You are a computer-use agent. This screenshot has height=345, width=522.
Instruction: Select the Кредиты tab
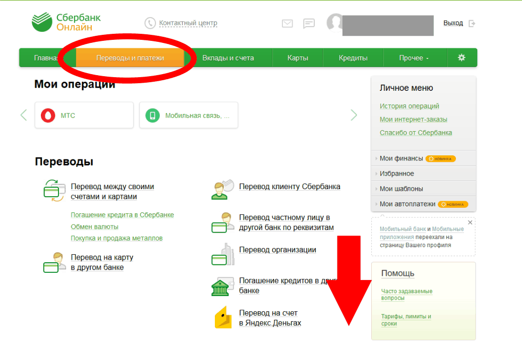pos(353,58)
